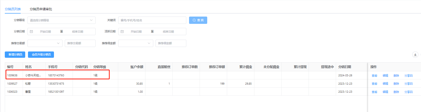The width and height of the screenshot is (421, 112).
Task: Click 编辑 link for 松哥 row
Action: point(385,84)
